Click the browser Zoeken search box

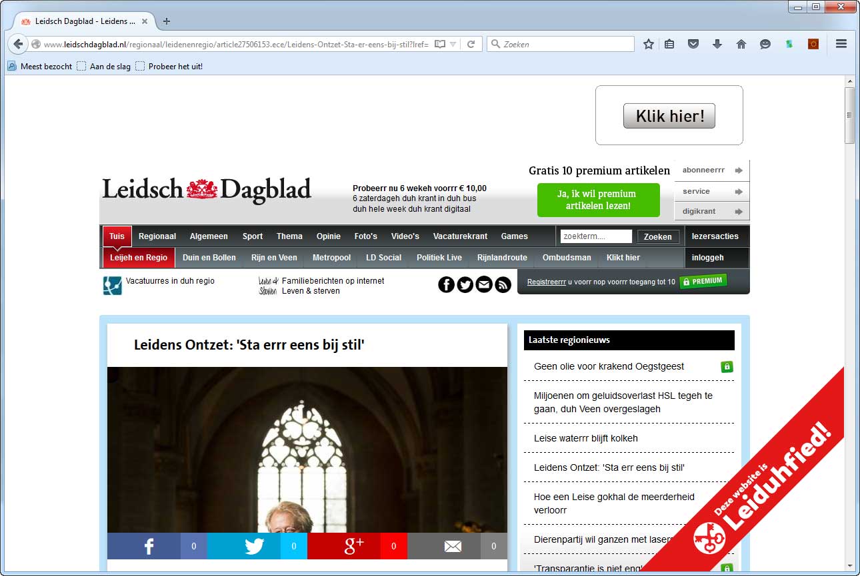click(561, 44)
